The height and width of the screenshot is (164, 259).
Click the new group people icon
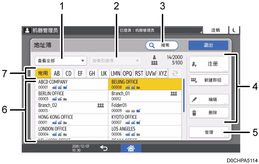tap(195, 80)
